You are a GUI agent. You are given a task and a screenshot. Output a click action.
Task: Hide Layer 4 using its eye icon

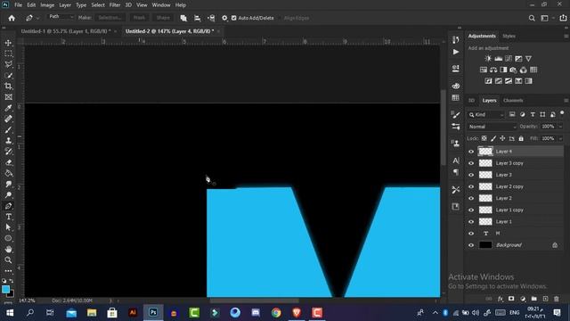point(471,152)
